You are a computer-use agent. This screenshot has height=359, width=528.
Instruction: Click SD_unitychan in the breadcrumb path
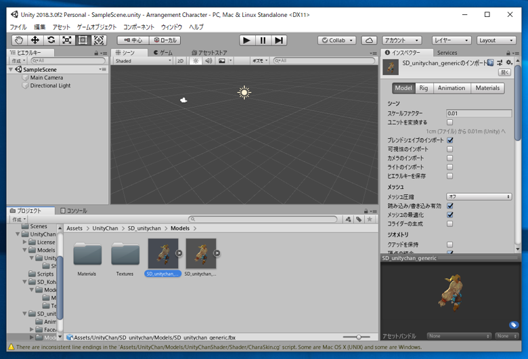tap(144, 228)
